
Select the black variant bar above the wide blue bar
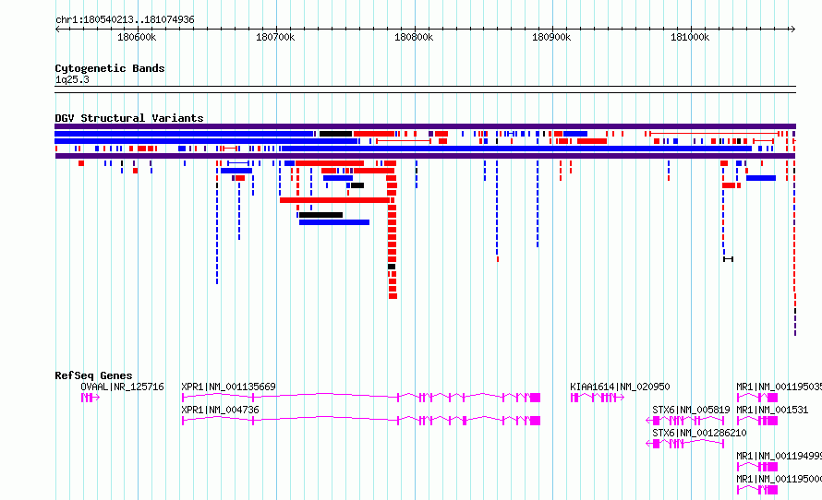coord(320,215)
